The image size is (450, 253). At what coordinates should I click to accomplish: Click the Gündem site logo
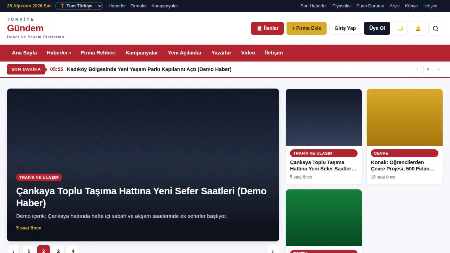pyautogui.click(x=25, y=28)
